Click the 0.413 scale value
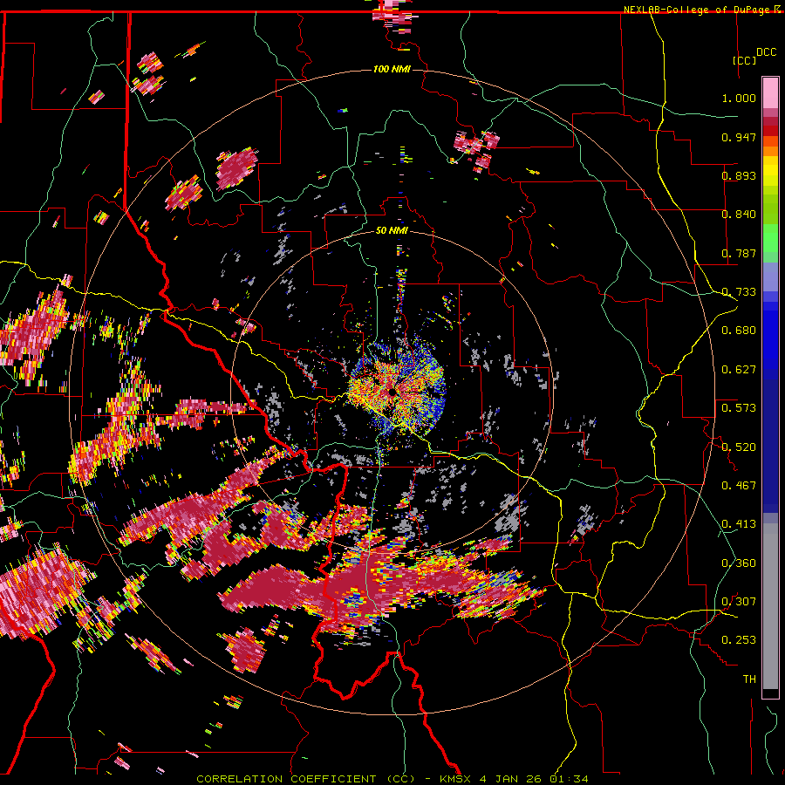 [x=739, y=524]
